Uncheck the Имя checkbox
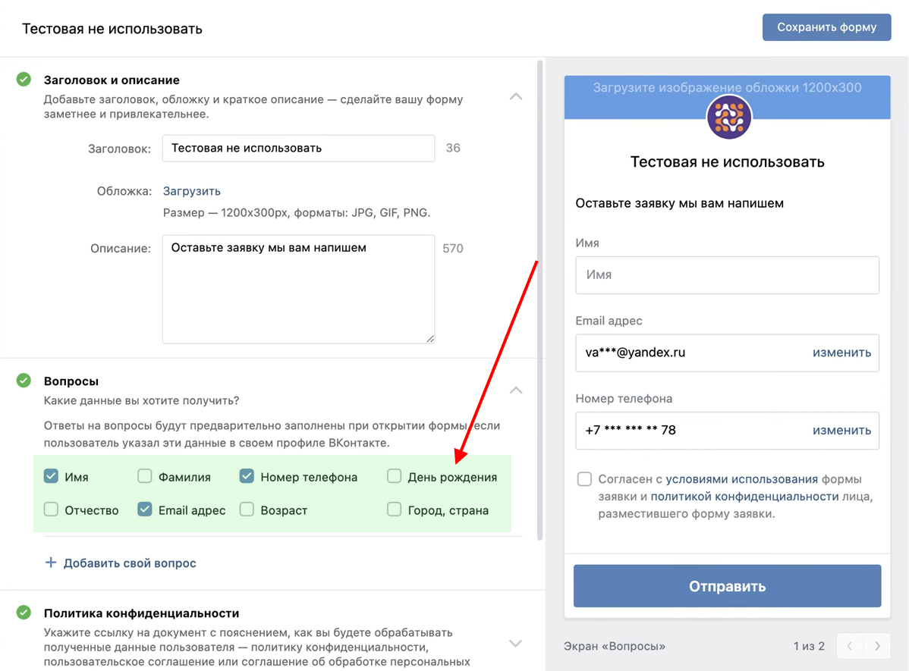 pos(51,476)
